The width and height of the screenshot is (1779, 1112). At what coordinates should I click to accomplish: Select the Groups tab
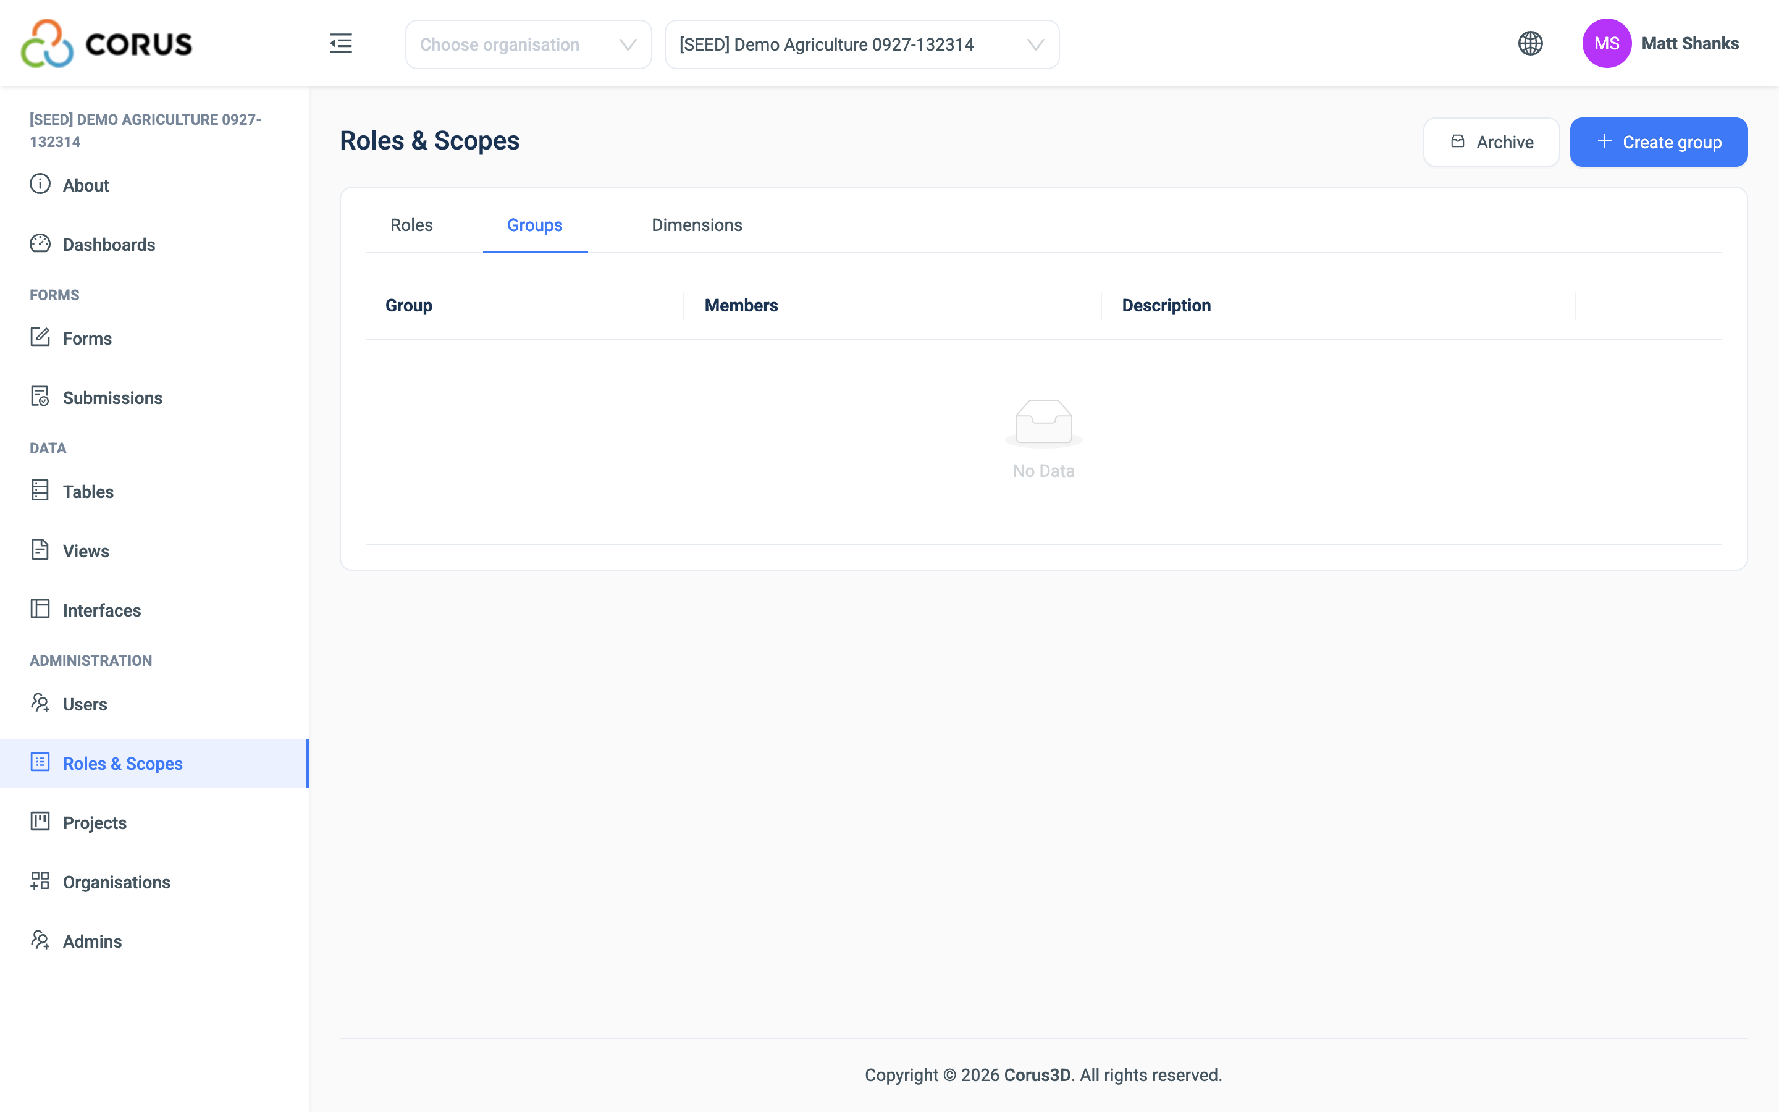(534, 225)
